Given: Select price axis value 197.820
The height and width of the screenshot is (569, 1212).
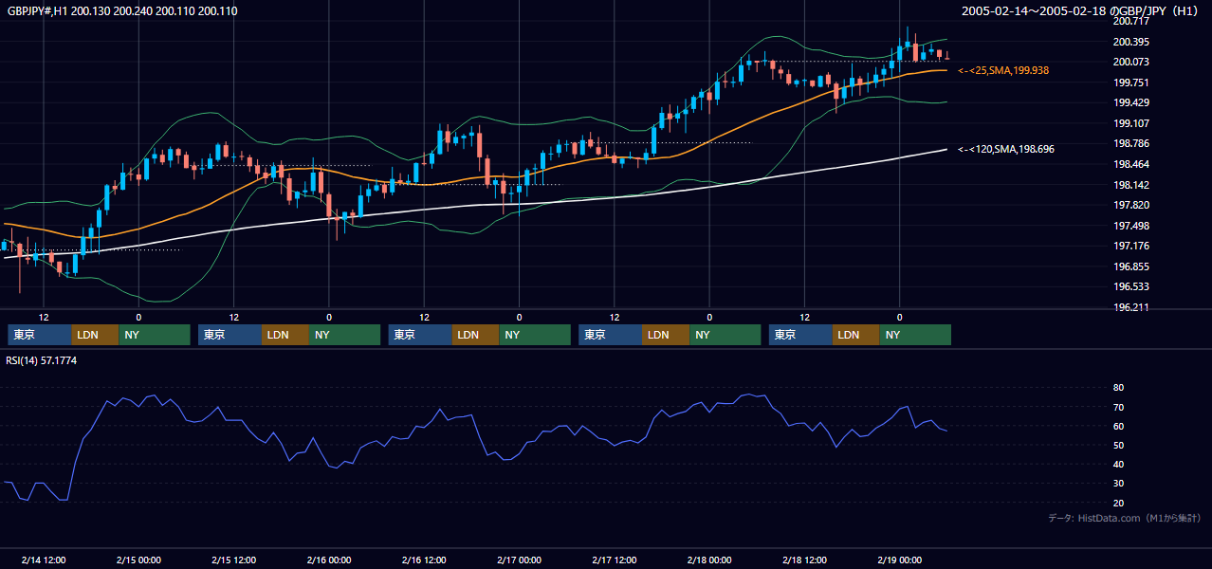Looking at the screenshot, I should click(1130, 205).
